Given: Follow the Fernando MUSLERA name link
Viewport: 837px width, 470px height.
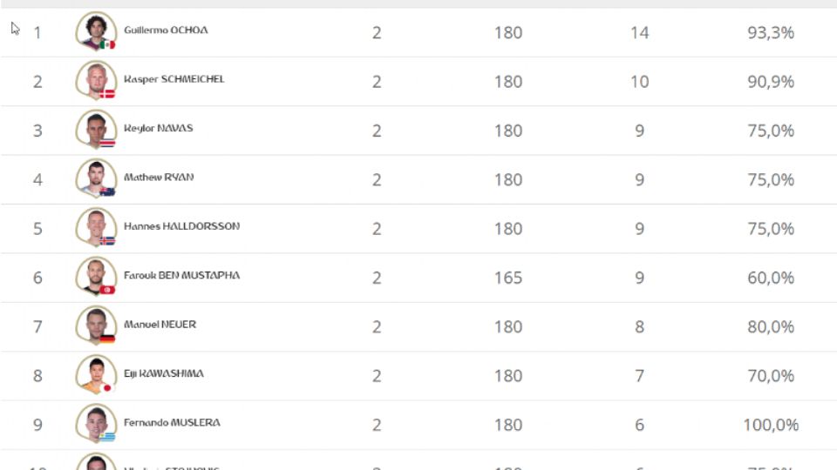Looking at the screenshot, I should pos(172,423).
